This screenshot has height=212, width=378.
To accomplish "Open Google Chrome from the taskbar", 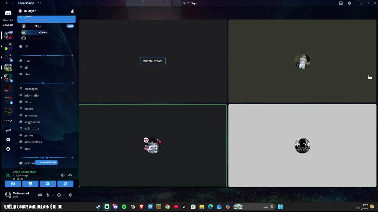I will tap(167, 207).
